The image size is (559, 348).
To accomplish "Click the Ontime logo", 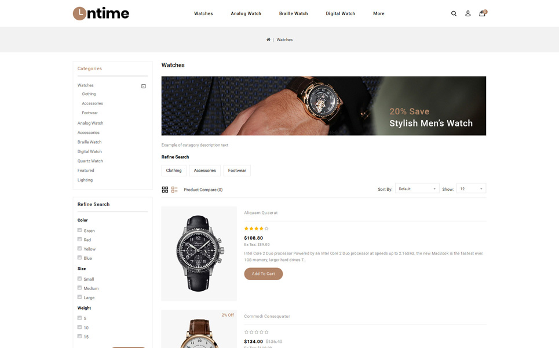I will (x=101, y=13).
